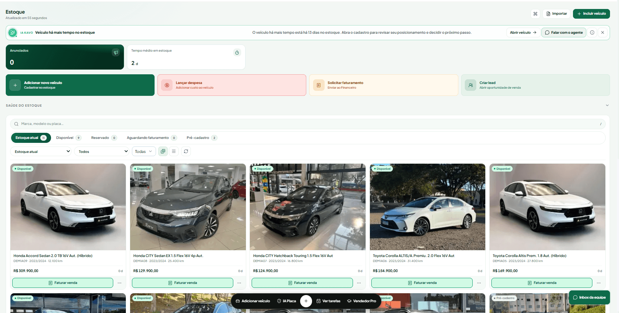Switch to the Disponível tab
This screenshot has width=619, height=313.
tap(69, 138)
